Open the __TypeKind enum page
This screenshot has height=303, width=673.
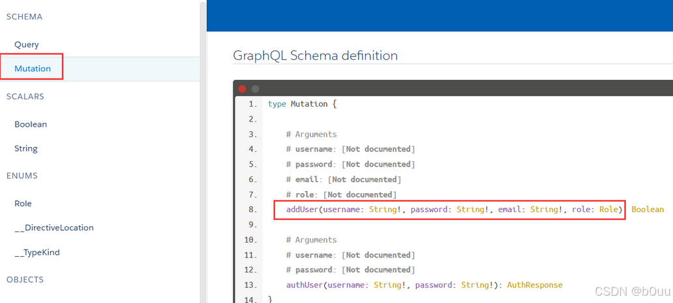(x=37, y=252)
